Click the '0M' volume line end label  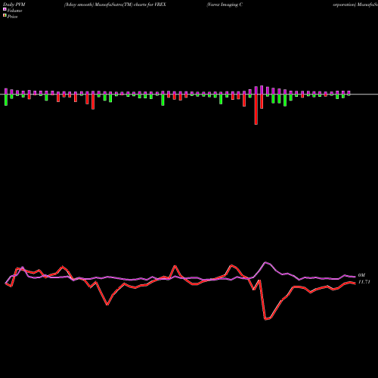(x=361, y=275)
